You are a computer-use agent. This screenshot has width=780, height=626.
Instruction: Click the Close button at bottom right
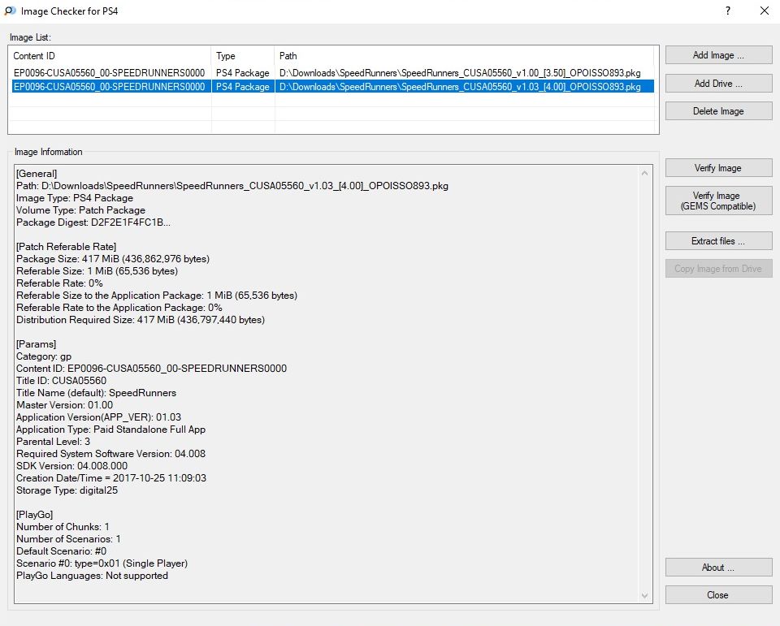718,595
